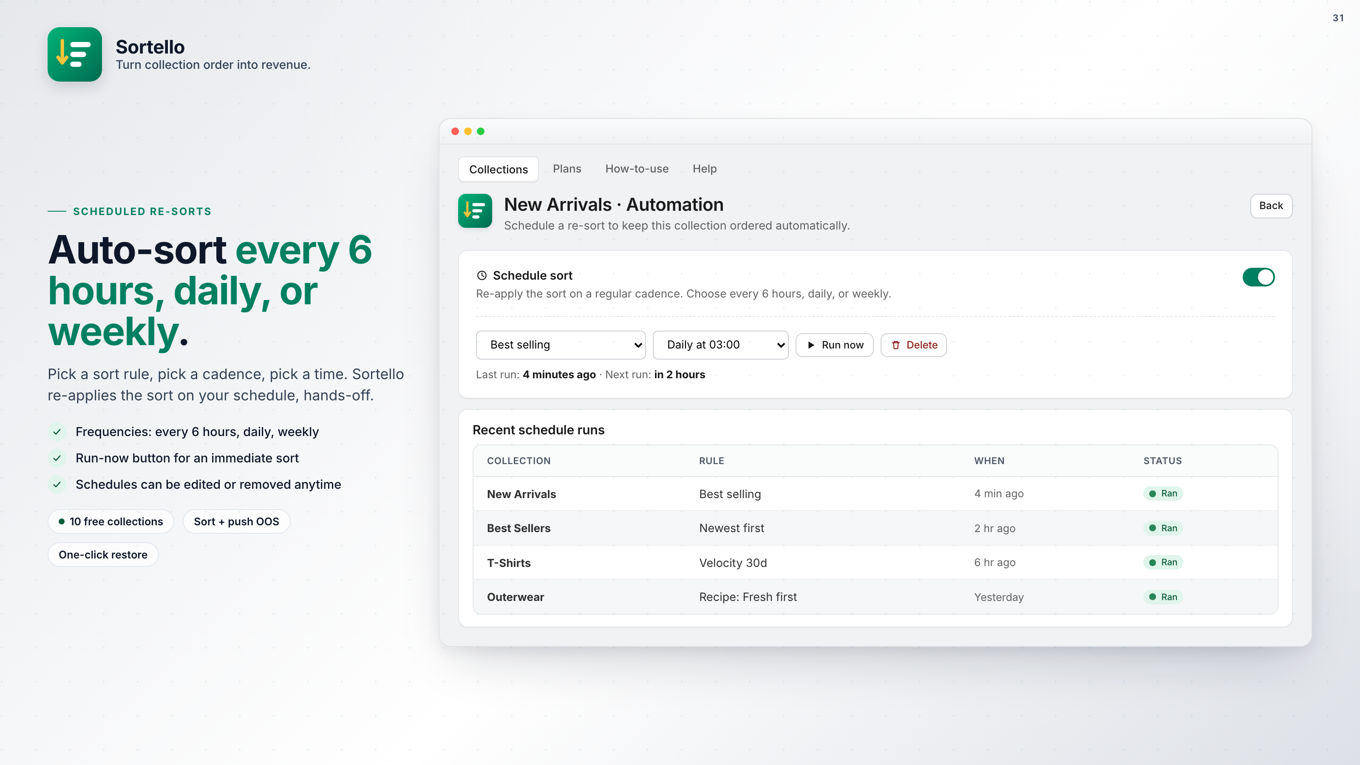Click the checkmark beside Run-now button bullet
This screenshot has height=765, width=1360.
click(x=57, y=458)
